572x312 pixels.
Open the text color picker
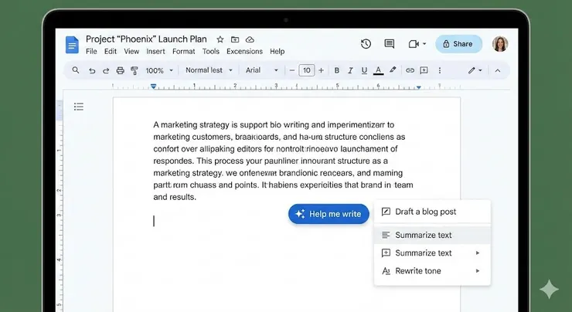(378, 70)
